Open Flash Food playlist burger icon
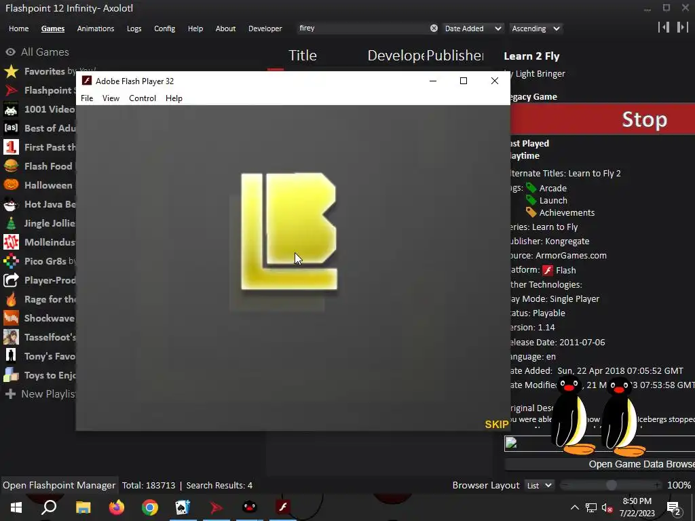 [x=11, y=166]
